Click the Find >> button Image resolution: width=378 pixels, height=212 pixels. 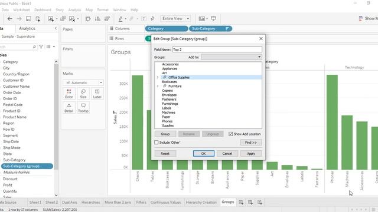click(x=251, y=143)
